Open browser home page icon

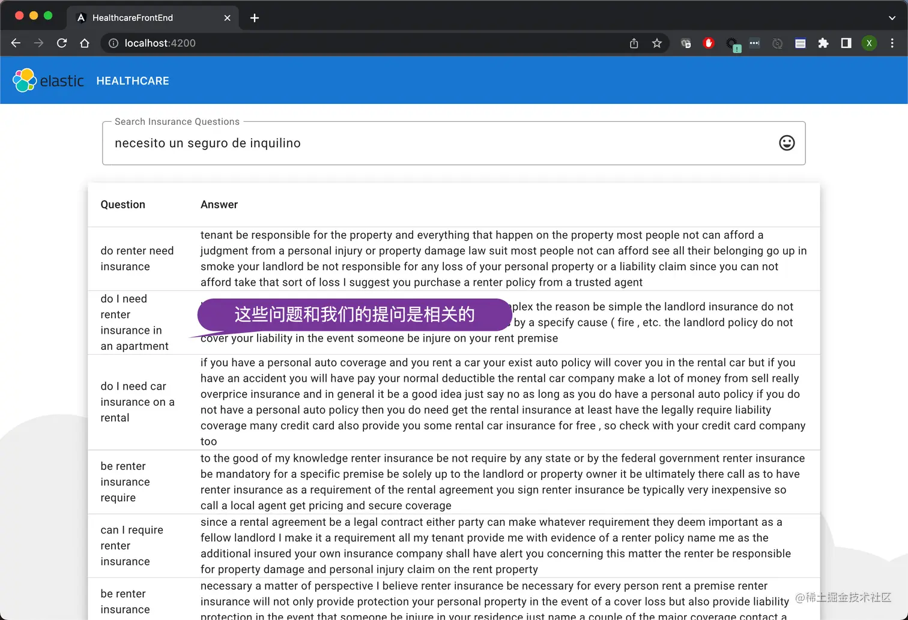point(85,43)
